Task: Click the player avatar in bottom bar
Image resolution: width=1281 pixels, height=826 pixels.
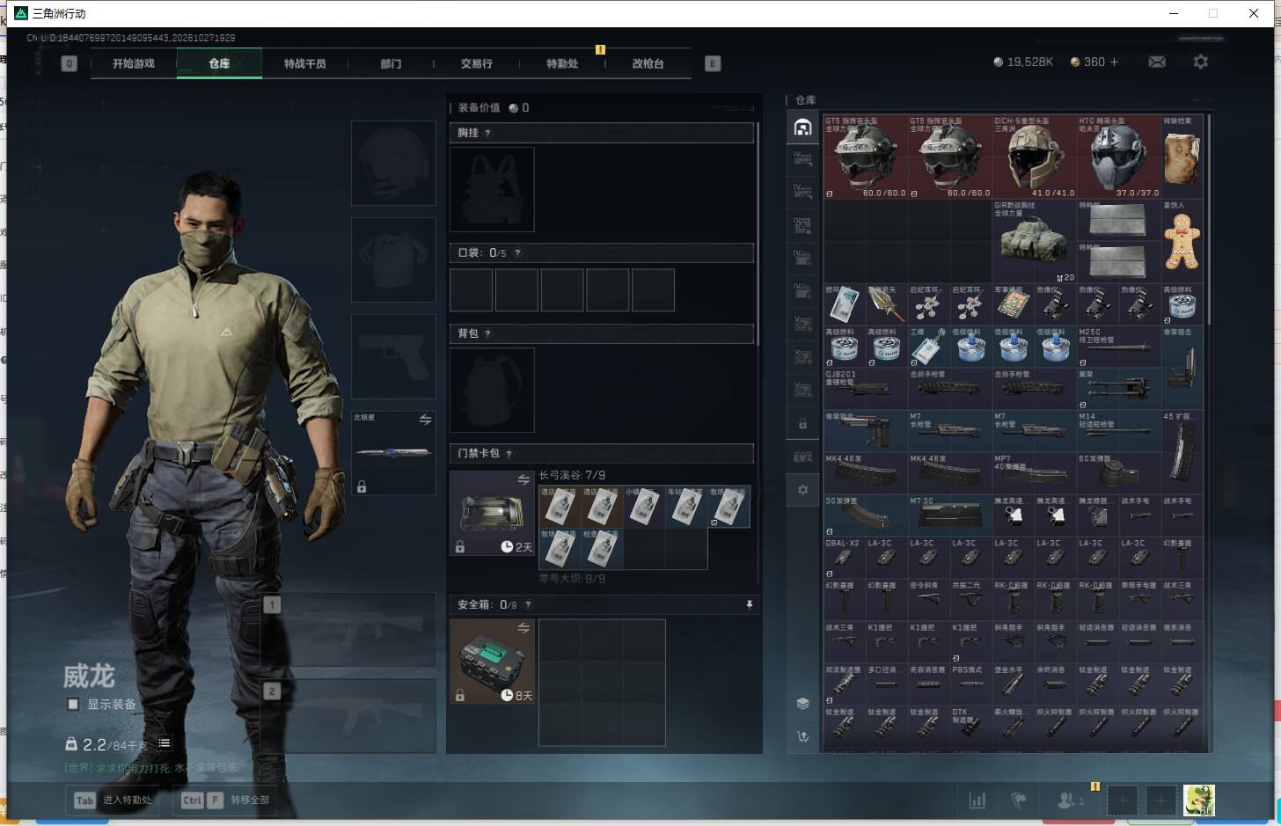Action: tap(1198, 800)
